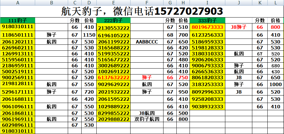Click the price cell showing 1000
Screen dimensions: 284x134
276,85
